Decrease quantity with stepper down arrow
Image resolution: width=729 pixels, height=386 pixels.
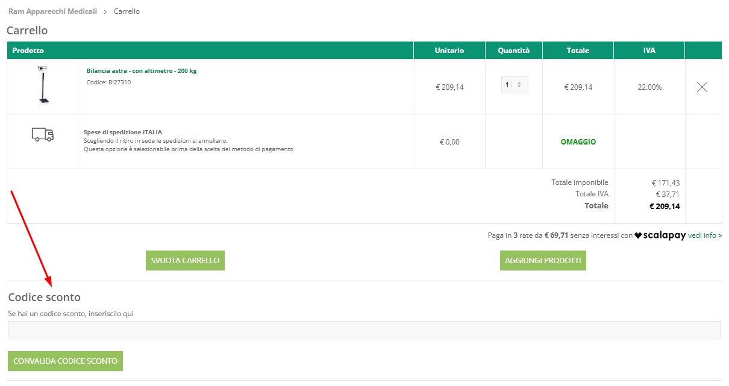pos(519,87)
